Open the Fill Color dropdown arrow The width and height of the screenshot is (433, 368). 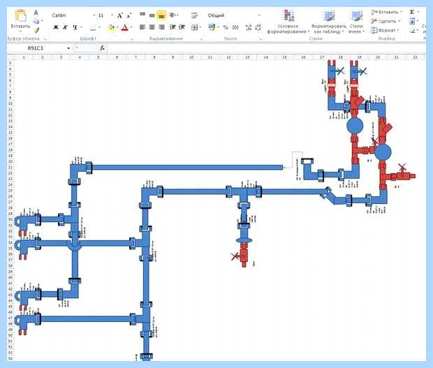tap(117, 27)
